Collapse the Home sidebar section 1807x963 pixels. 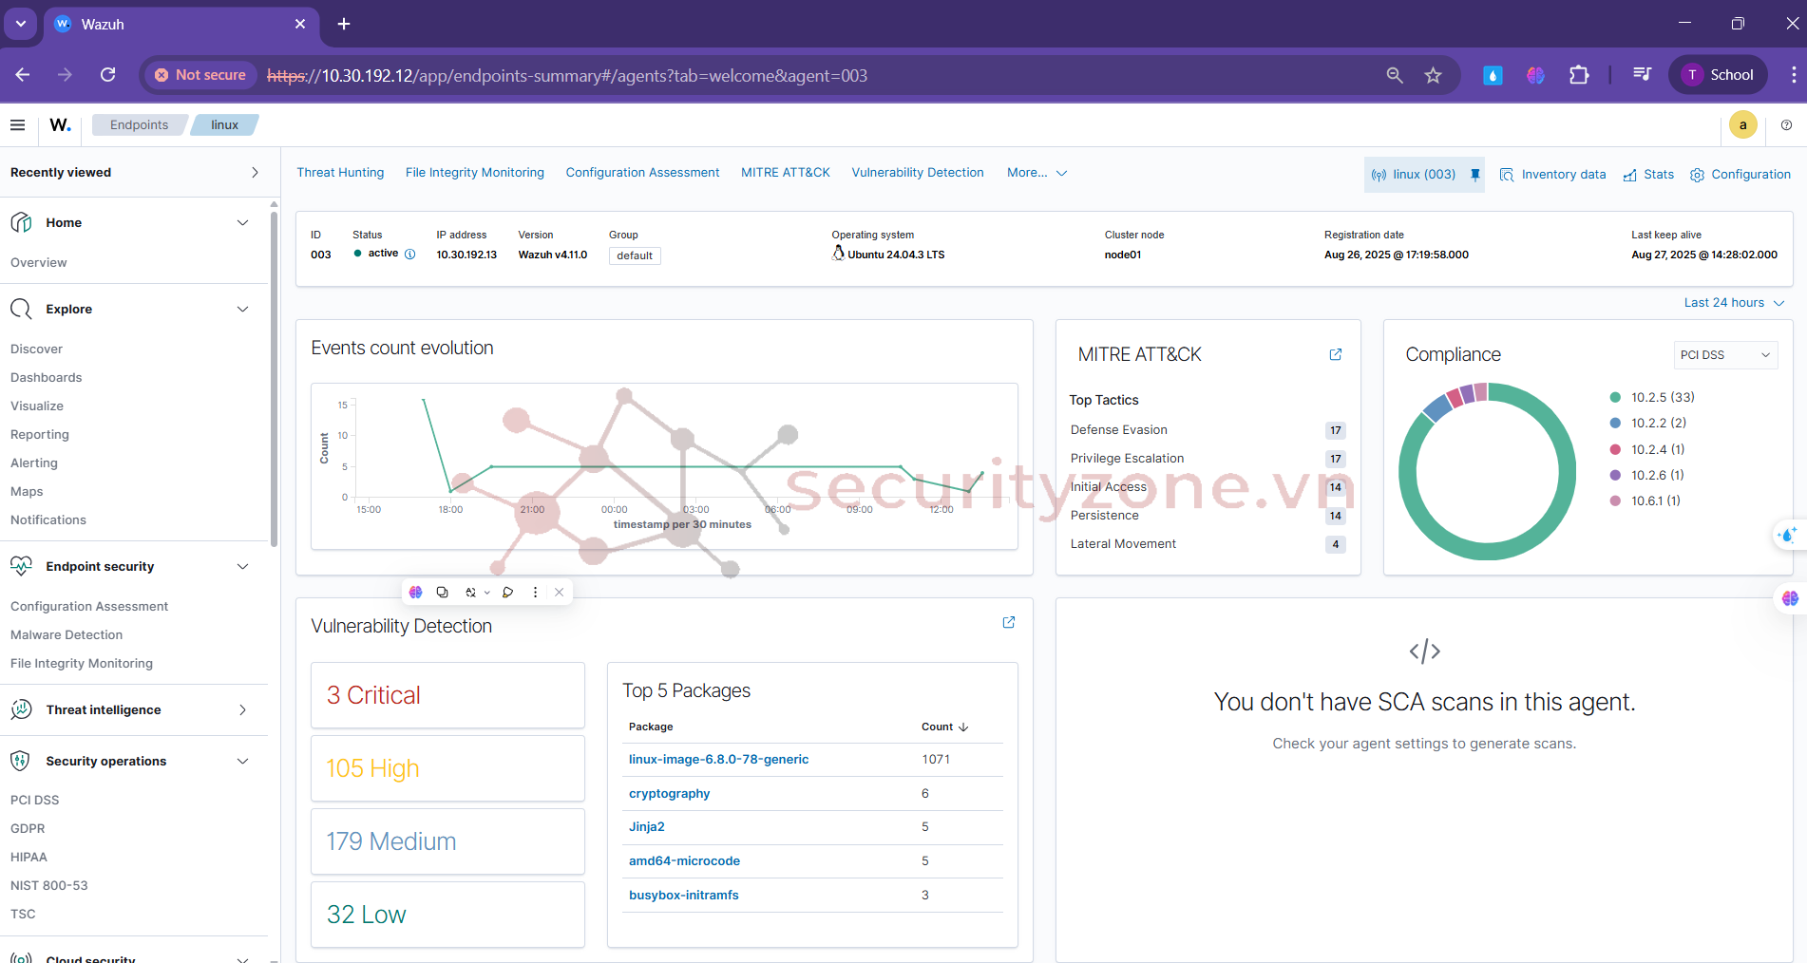tap(242, 222)
